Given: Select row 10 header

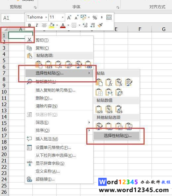Looking at the screenshot, I should pos(4,92).
